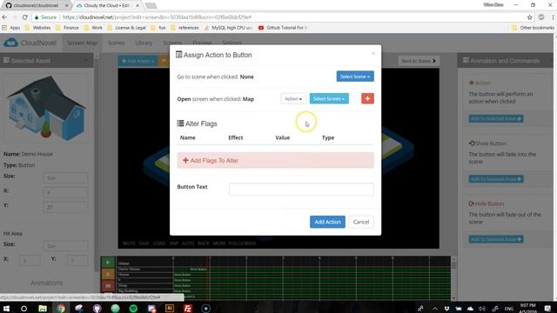The height and width of the screenshot is (313, 557).
Task: Click the asset X position field
Action: click(66, 192)
